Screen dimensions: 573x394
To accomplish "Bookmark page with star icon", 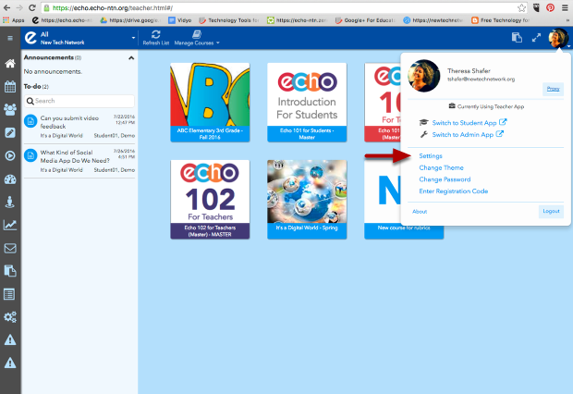I will coord(521,7).
